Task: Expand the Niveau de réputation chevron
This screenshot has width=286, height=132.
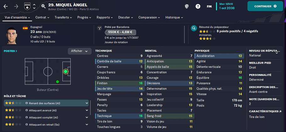Action: coord(277,53)
